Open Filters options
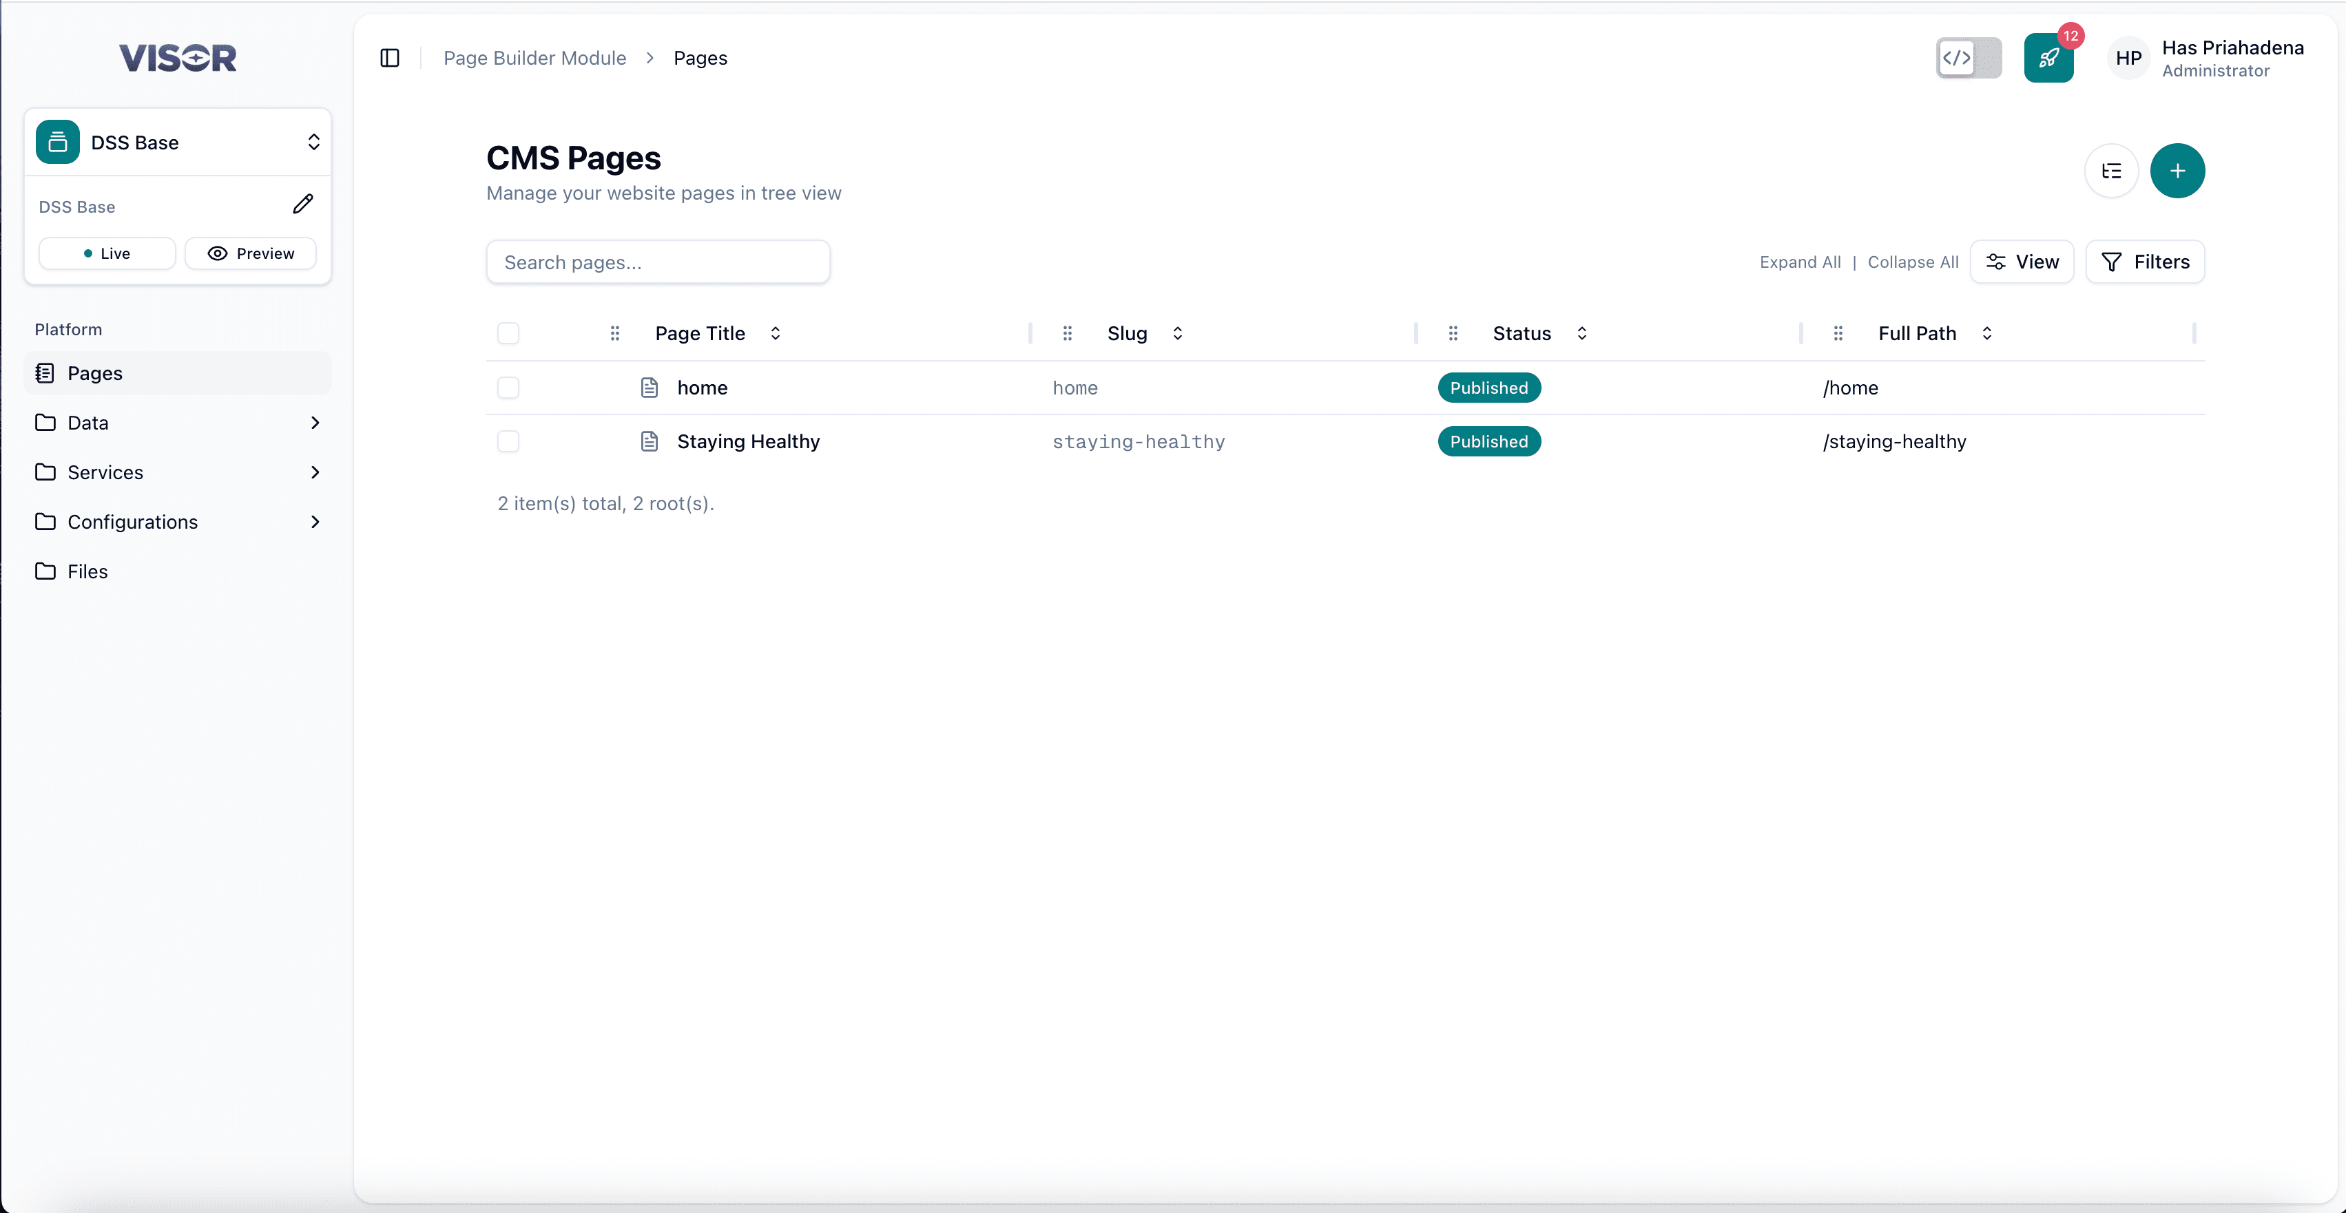The height and width of the screenshot is (1213, 2346). click(x=2145, y=261)
